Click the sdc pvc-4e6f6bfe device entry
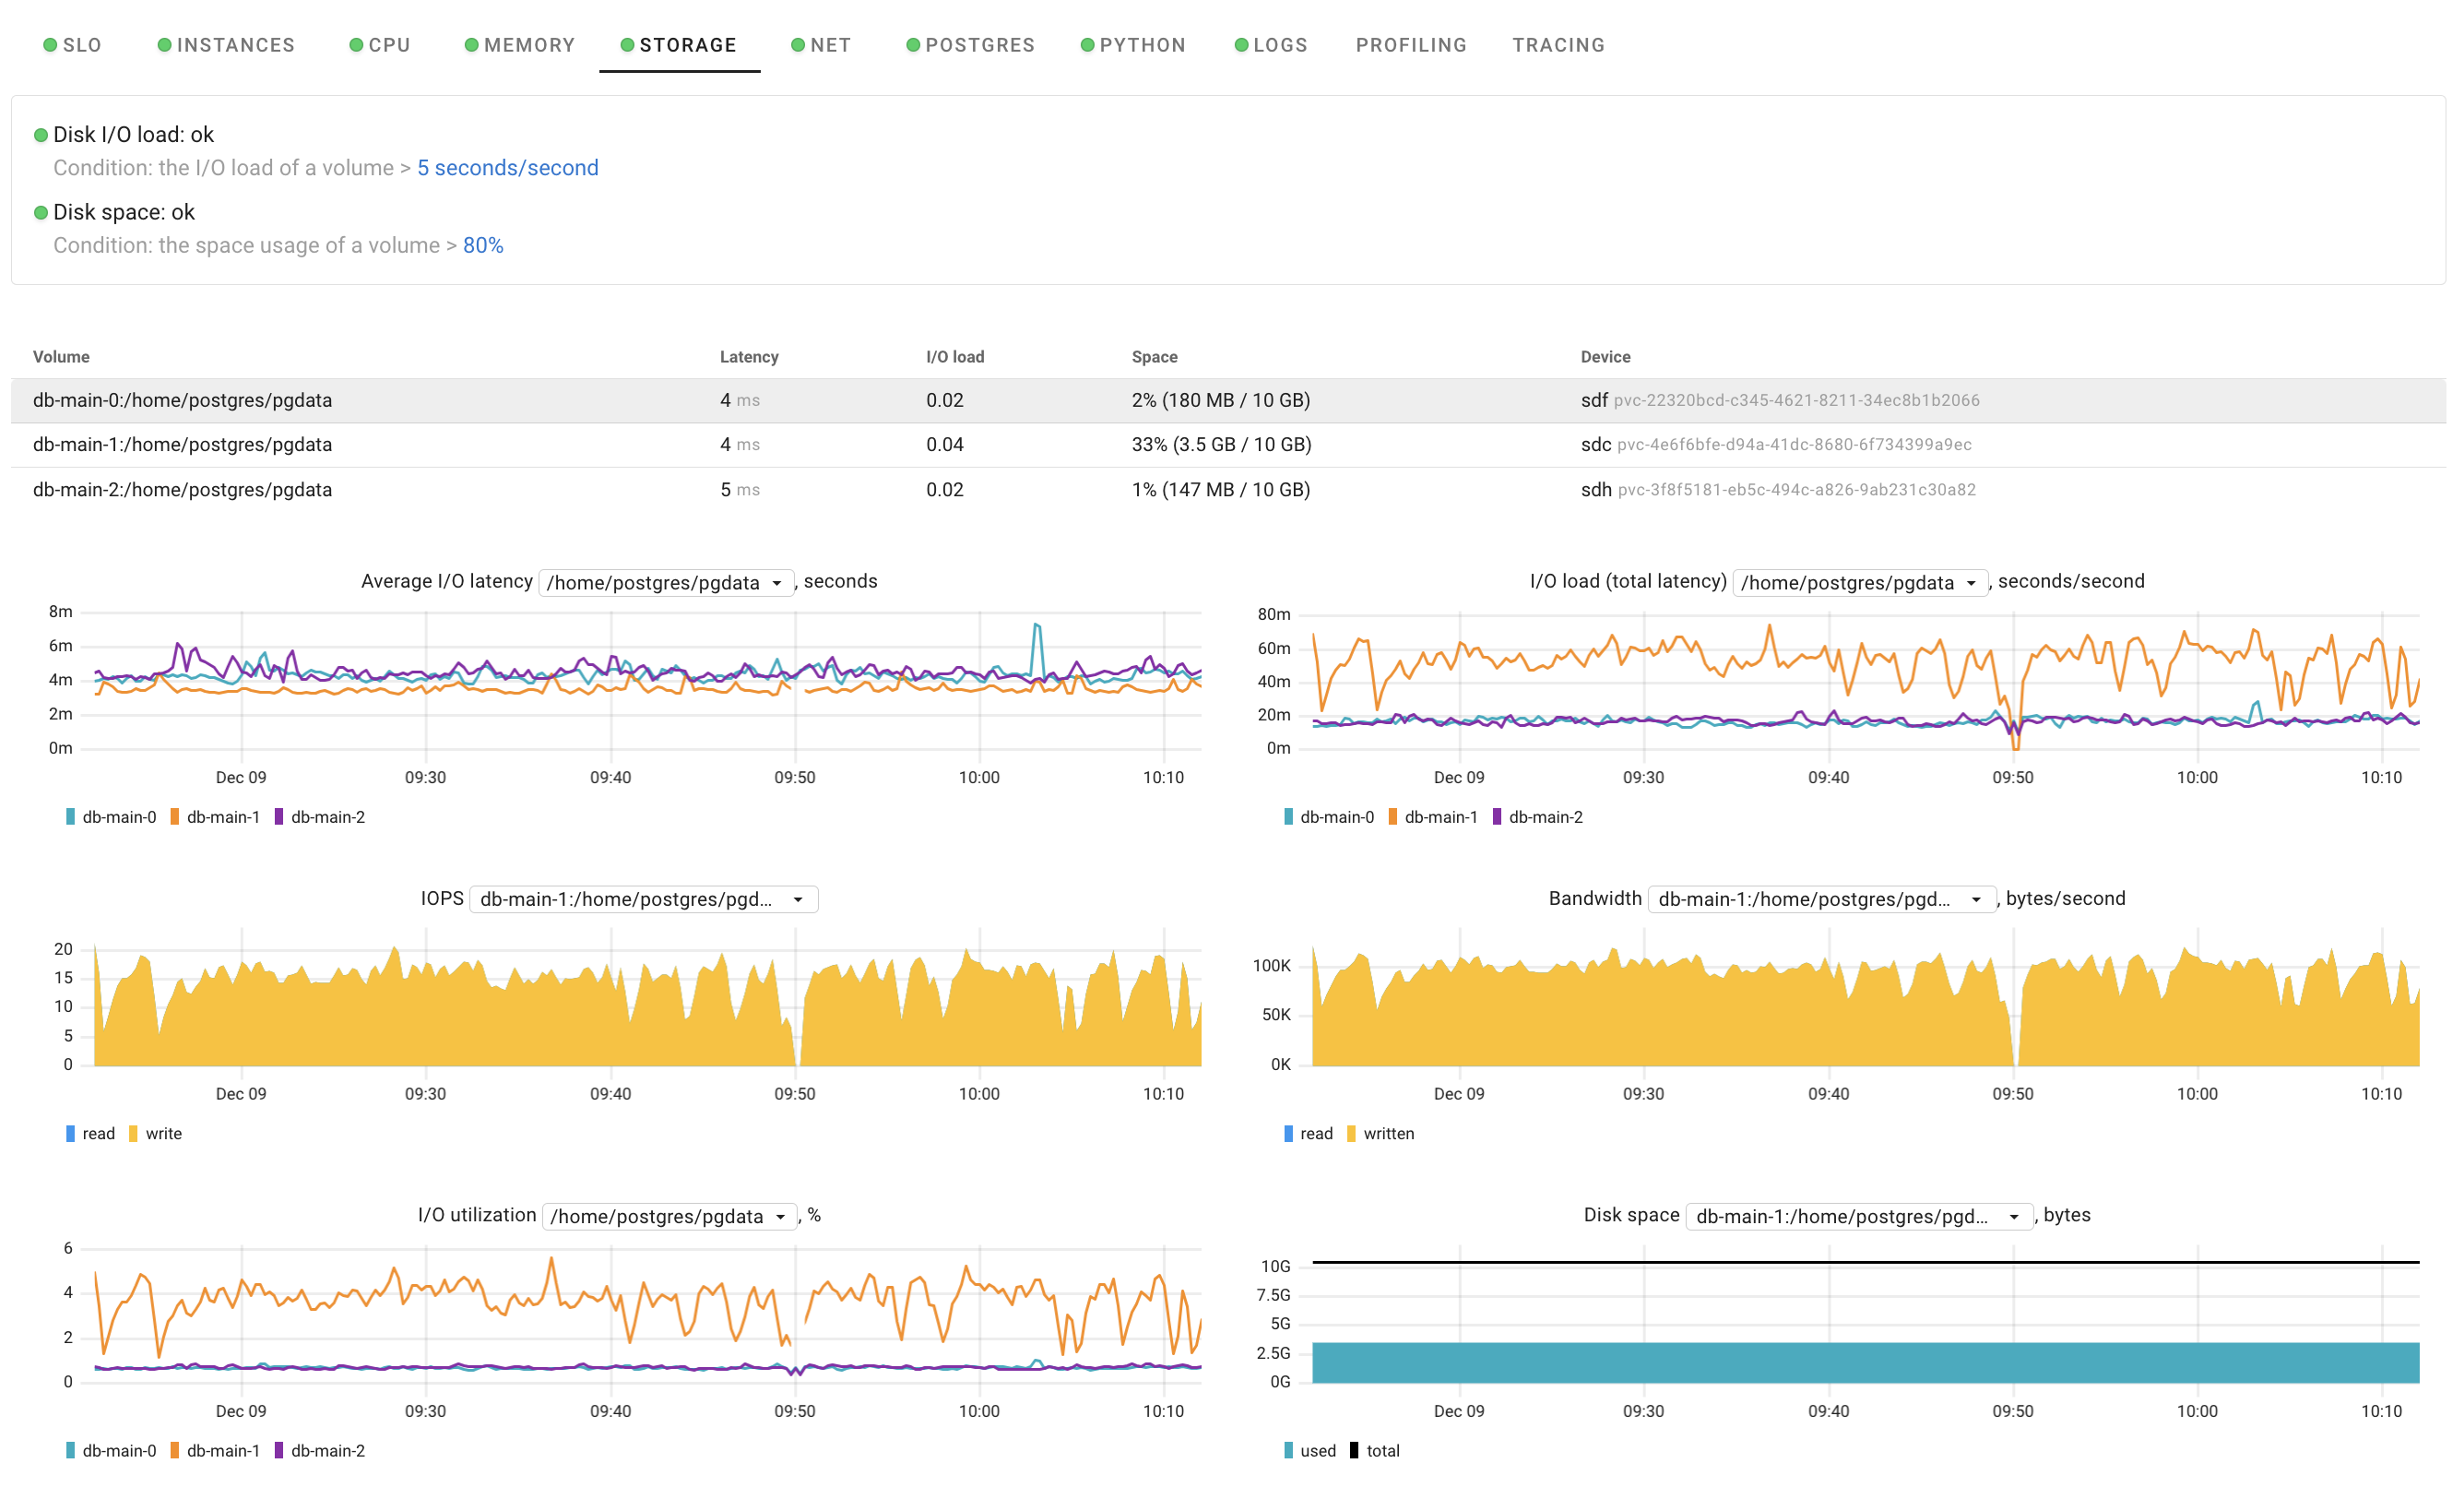 pyautogui.click(x=1776, y=445)
